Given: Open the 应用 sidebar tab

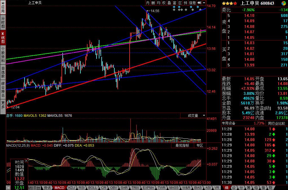Looking at the screenshot, I should pyautogui.click(x=3, y=7).
